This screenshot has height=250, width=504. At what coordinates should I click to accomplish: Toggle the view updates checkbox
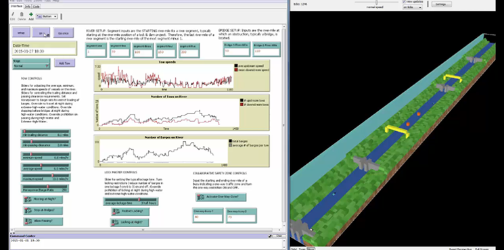[x=405, y=1]
